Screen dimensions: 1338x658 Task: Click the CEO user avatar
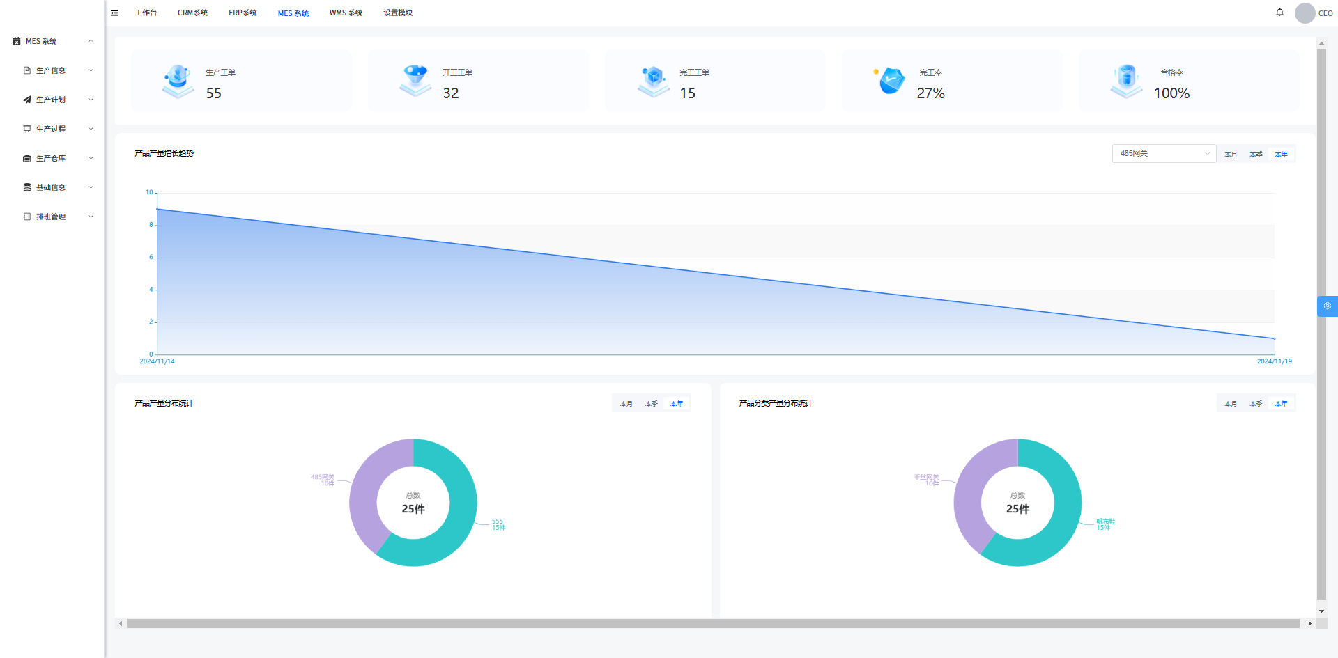coord(1305,13)
